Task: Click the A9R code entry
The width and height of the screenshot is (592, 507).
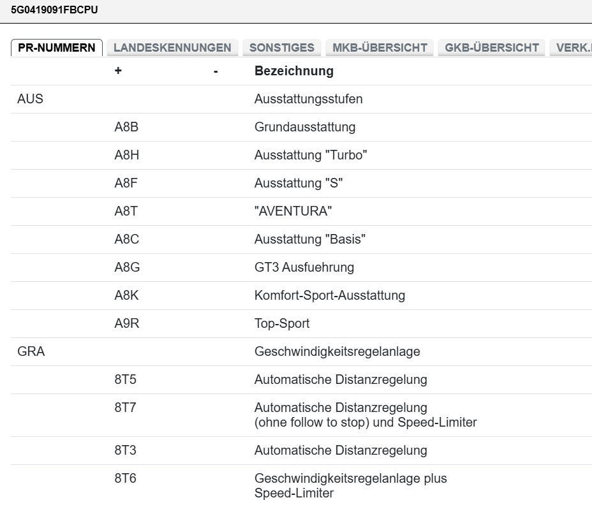Action: 127,324
